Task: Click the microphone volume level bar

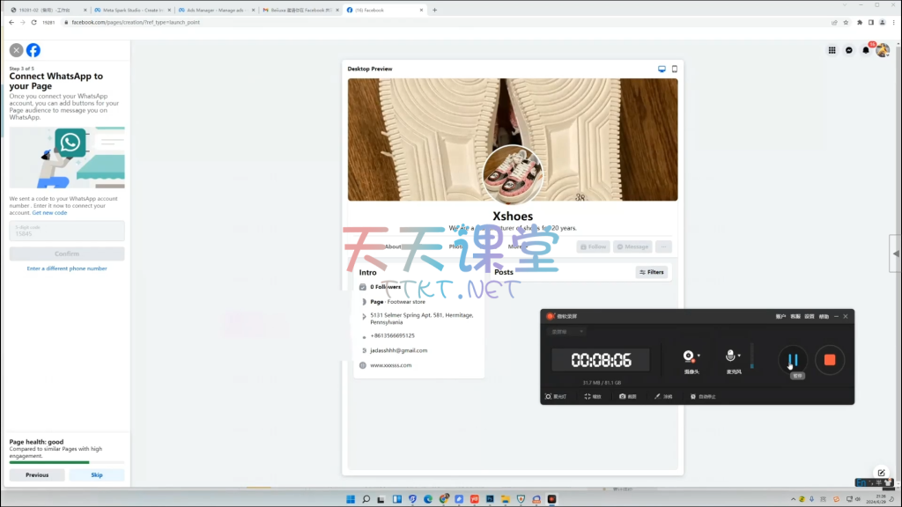Action: click(751, 356)
